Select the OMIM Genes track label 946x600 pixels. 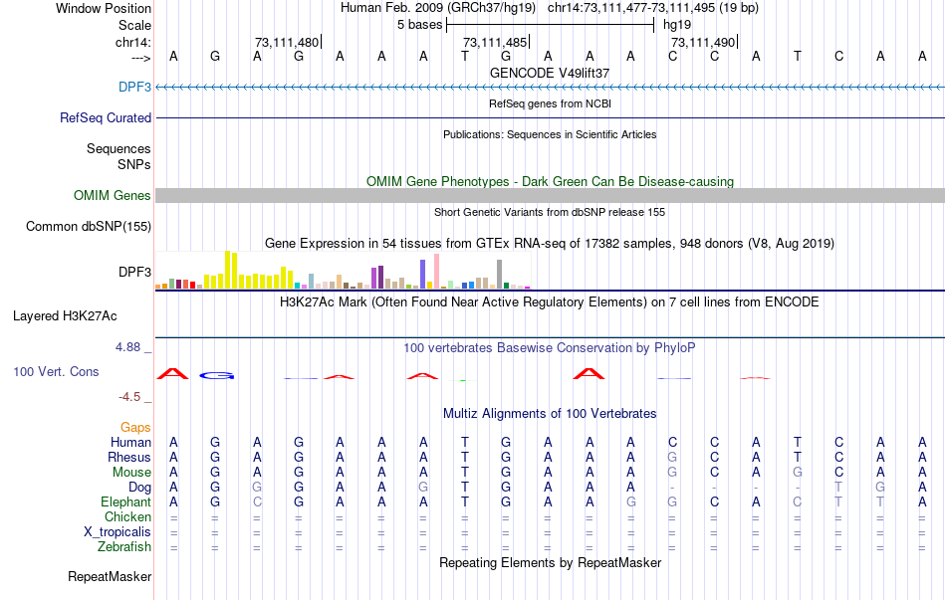click(x=112, y=195)
